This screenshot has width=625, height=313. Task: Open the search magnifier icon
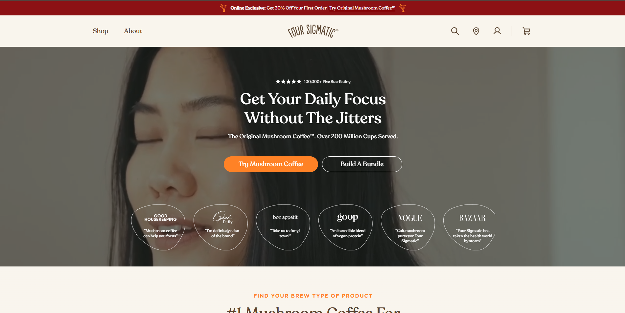click(455, 31)
